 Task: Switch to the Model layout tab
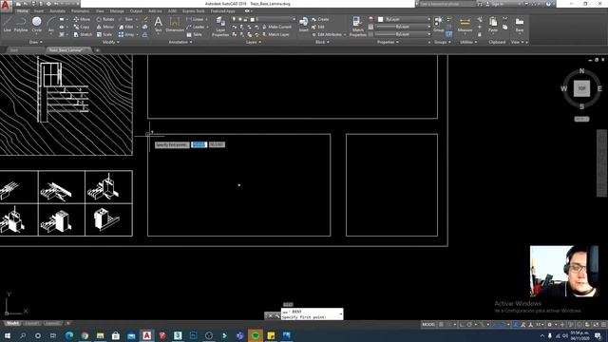(x=12, y=323)
